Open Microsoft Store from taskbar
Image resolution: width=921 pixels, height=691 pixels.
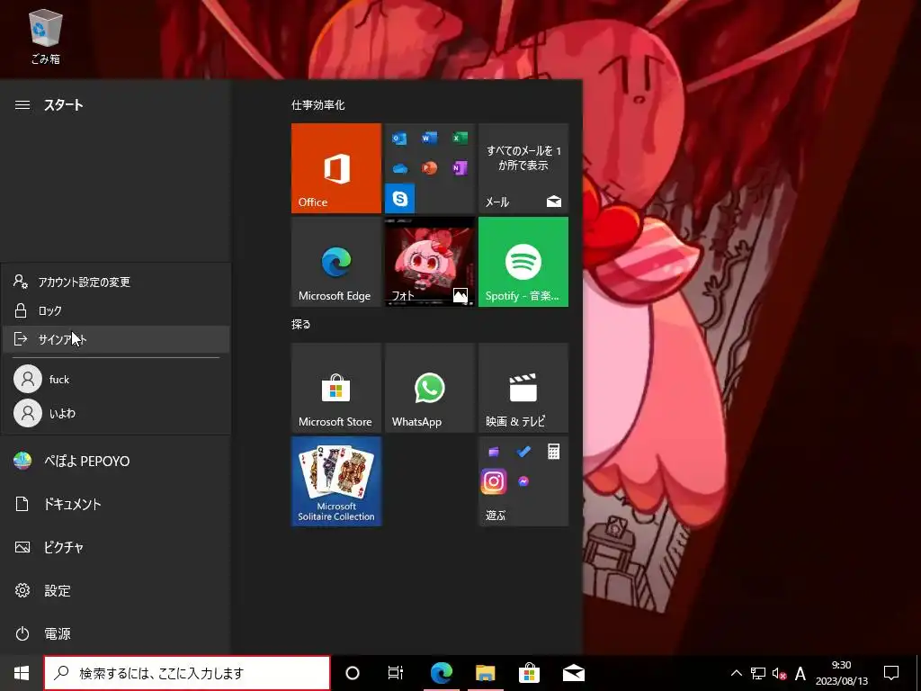click(529, 673)
